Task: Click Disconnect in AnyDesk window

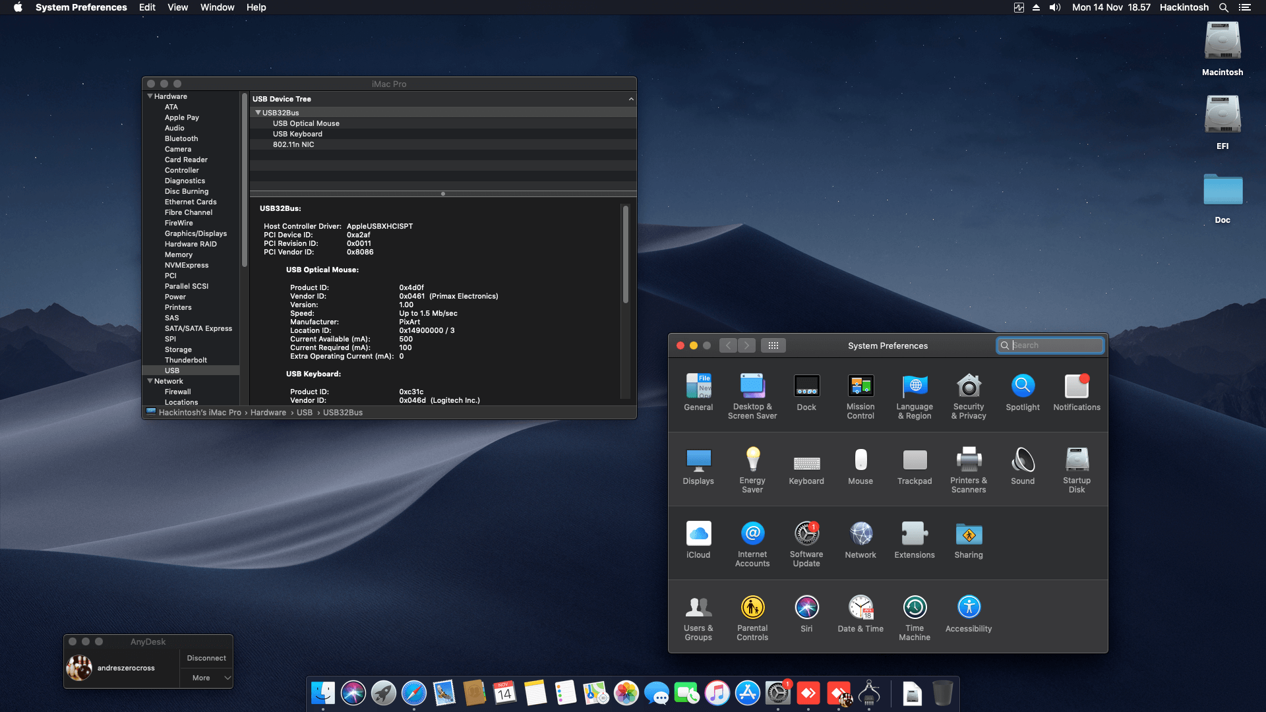Action: (x=206, y=658)
